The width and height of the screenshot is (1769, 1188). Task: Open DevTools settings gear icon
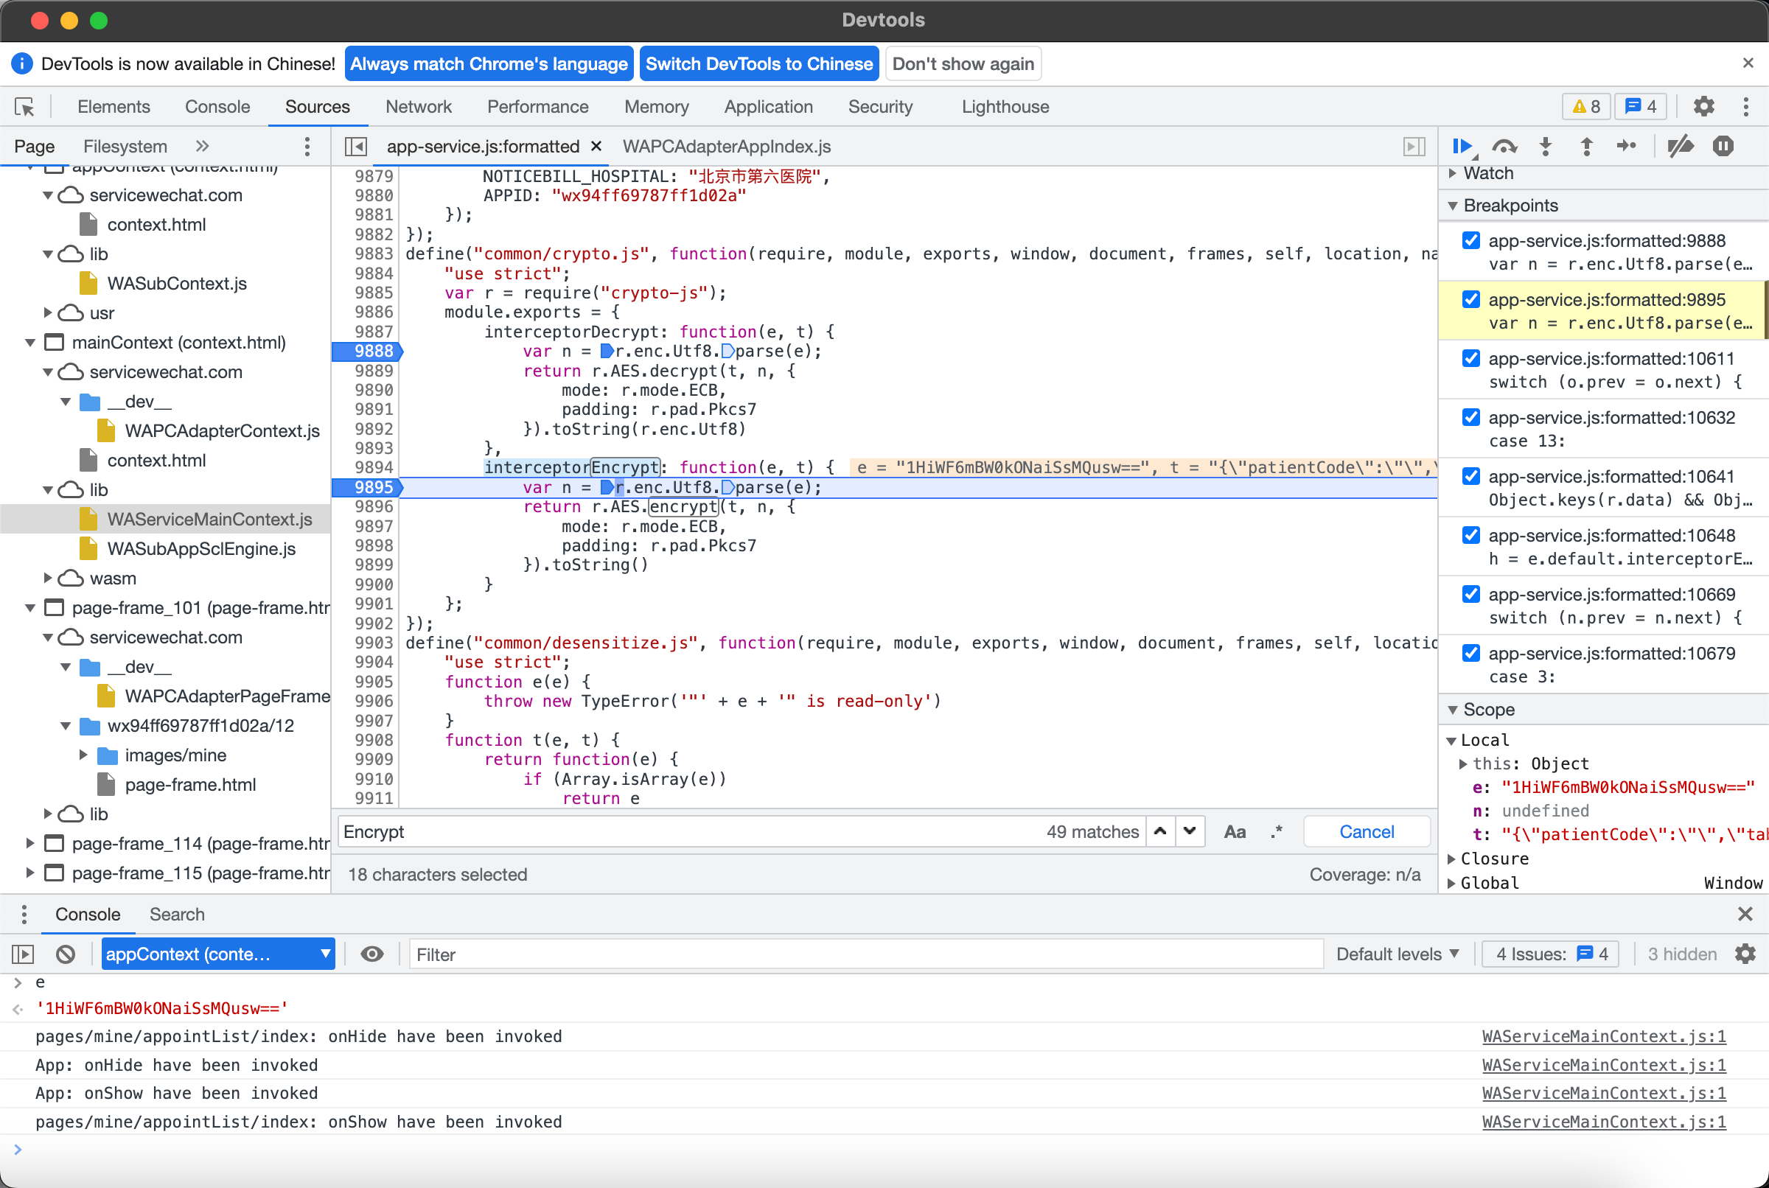tap(1703, 107)
